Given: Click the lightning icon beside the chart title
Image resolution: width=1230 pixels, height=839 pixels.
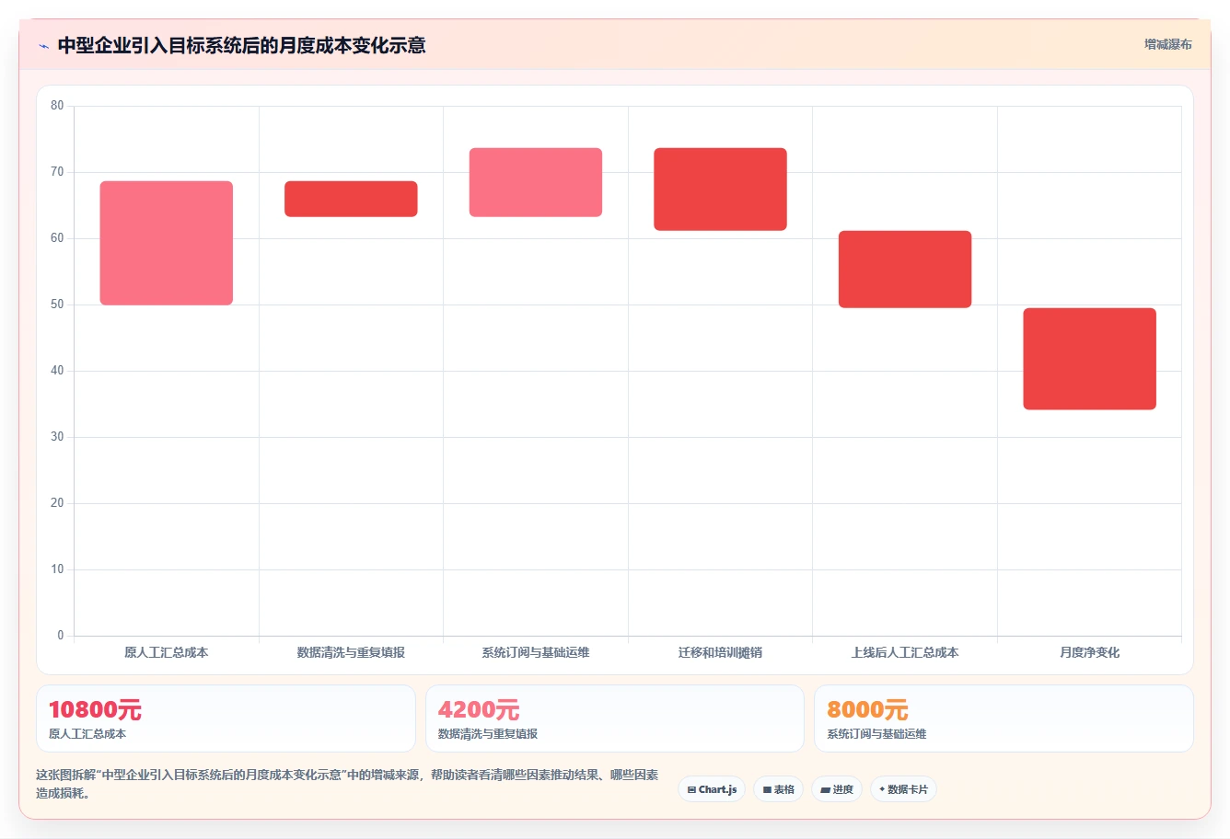Looking at the screenshot, I should point(43,46).
